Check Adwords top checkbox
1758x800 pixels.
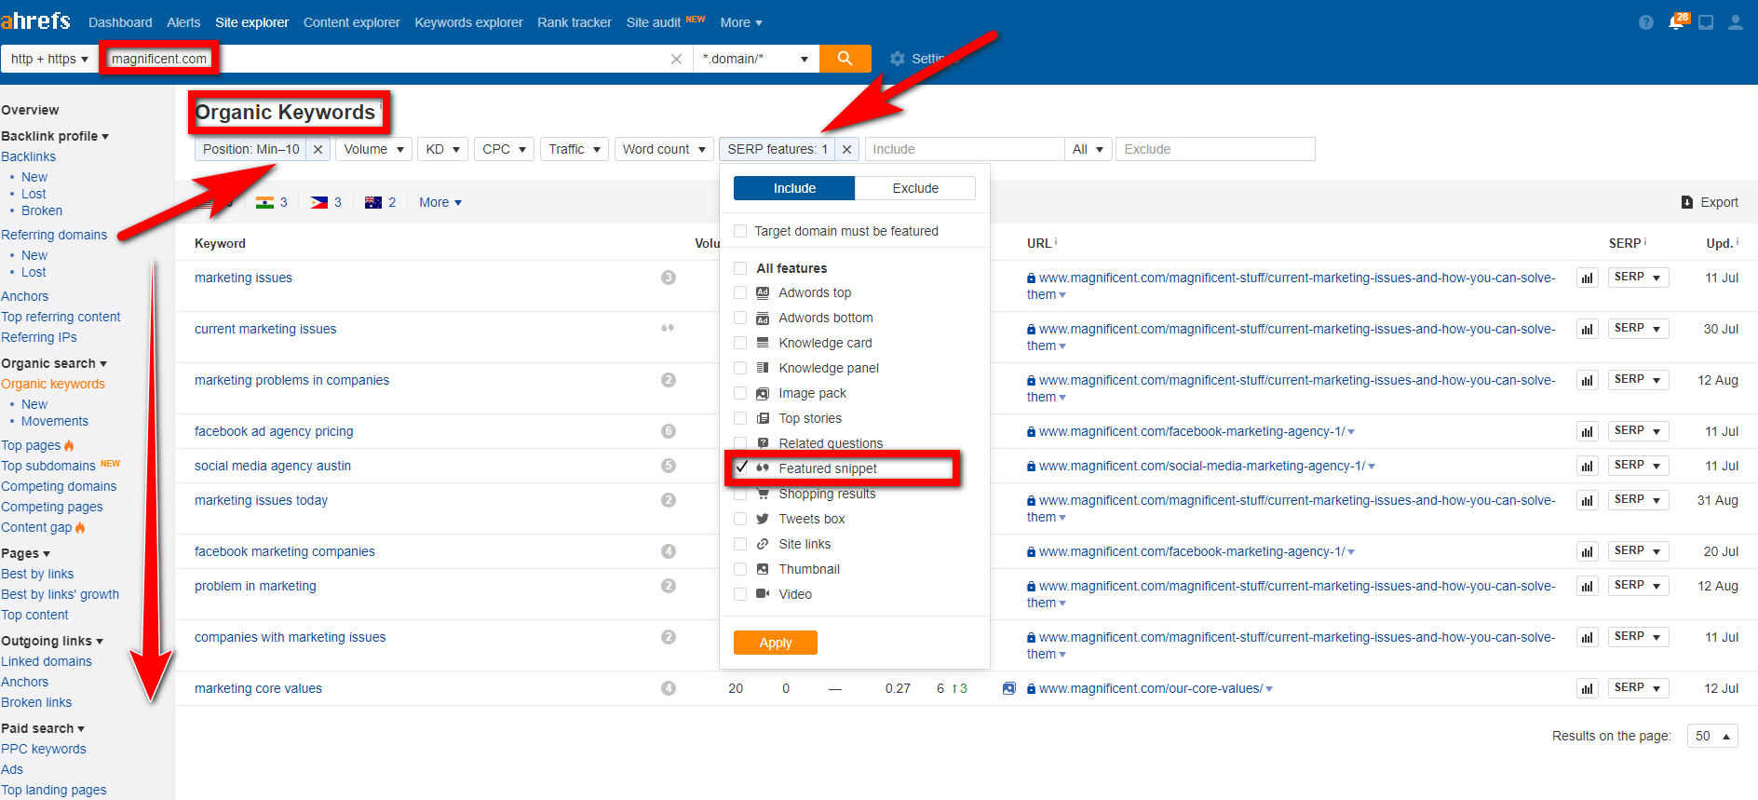point(740,292)
